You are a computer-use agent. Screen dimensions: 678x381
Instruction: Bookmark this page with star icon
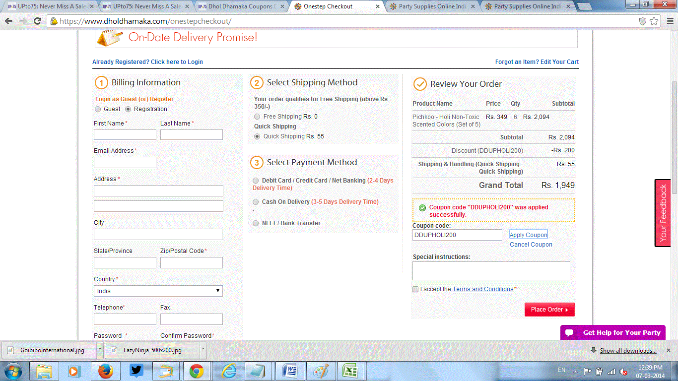pos(654,21)
